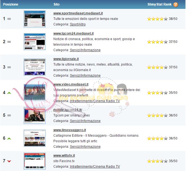Open video.mediaset.it's Intrattenimento/Cinema Radio TV category
The width and height of the screenshot is (186, 171).
pyautogui.click(x=95, y=101)
